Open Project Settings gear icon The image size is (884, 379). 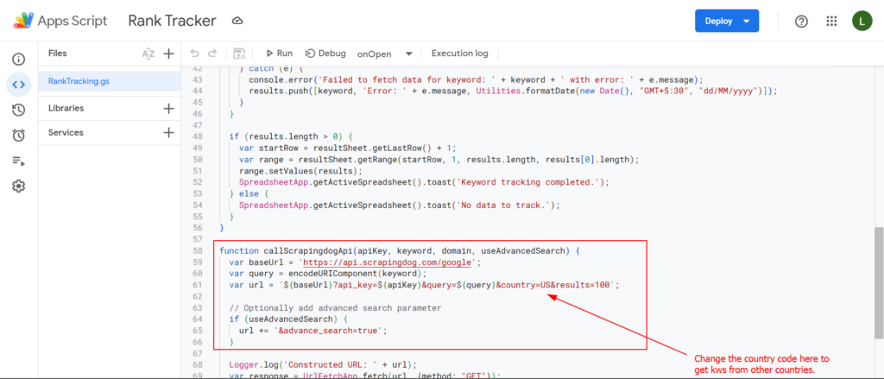point(18,186)
